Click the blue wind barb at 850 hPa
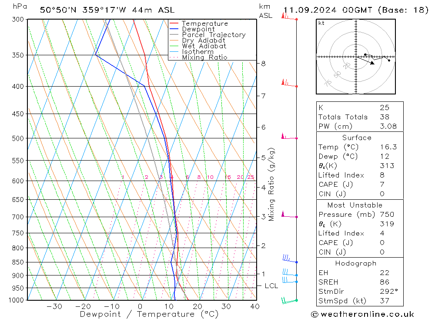Screen dimensions: 435x319 pyautogui.click(x=290, y=259)
